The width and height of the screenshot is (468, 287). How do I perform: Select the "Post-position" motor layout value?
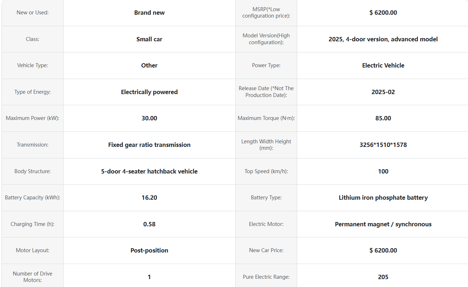pos(149,250)
